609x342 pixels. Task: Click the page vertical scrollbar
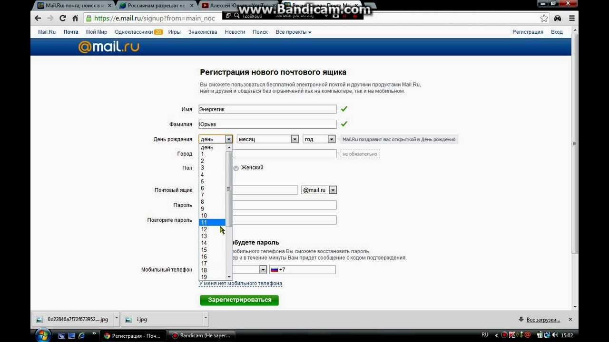tap(575, 143)
